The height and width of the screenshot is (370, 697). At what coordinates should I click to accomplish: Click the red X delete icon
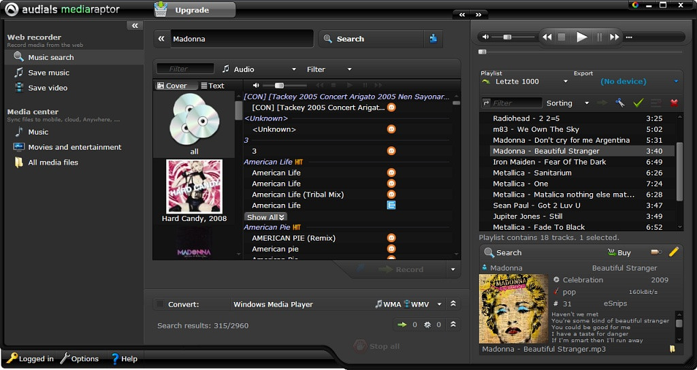[x=674, y=103]
